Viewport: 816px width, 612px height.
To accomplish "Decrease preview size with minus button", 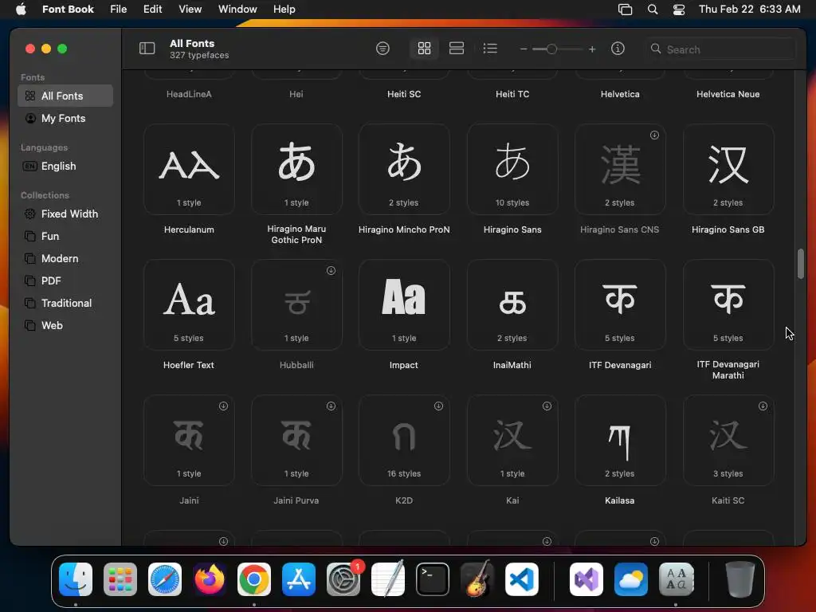I will (524, 49).
